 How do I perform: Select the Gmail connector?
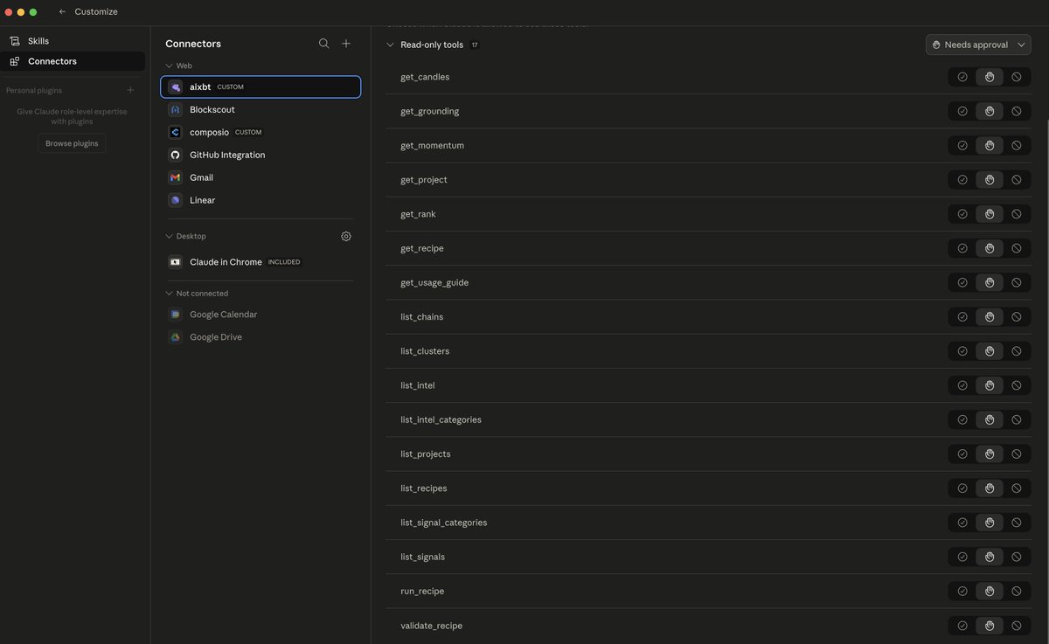[261, 177]
